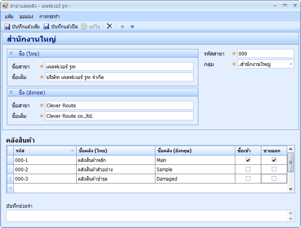Click the save-and-add-new icon (บันทึกแล้วเพิ่ม)

point(7,26)
